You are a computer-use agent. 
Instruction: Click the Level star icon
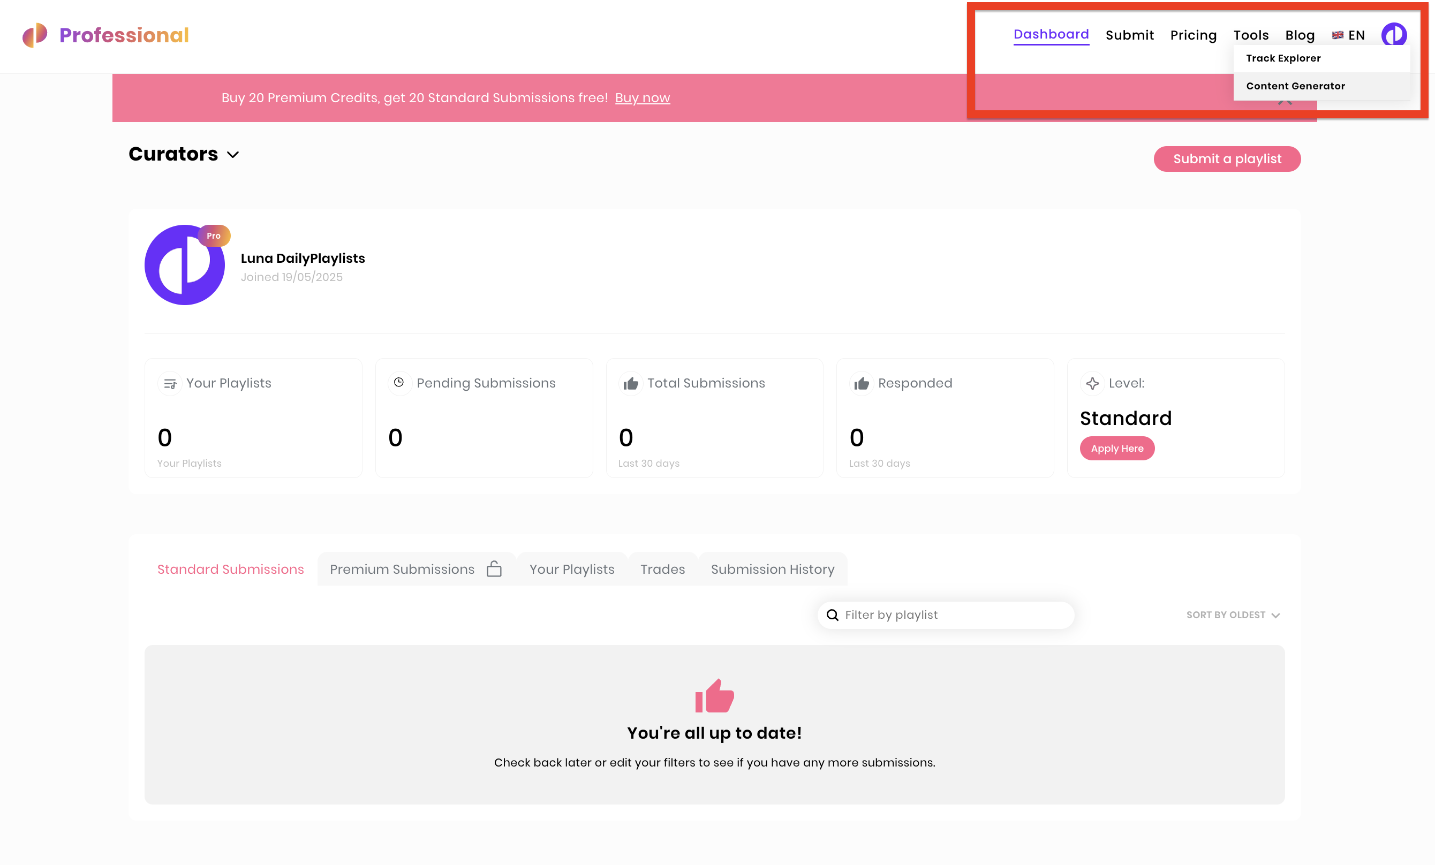1092,384
